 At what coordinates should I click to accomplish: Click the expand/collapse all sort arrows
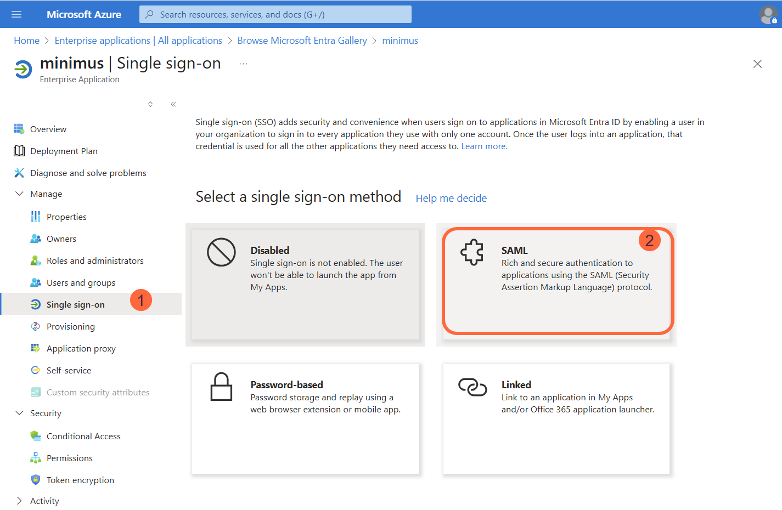(150, 104)
